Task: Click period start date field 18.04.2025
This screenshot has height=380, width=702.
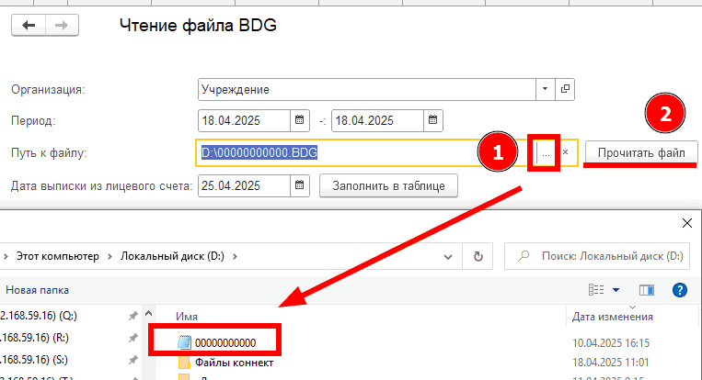Action: [244, 120]
